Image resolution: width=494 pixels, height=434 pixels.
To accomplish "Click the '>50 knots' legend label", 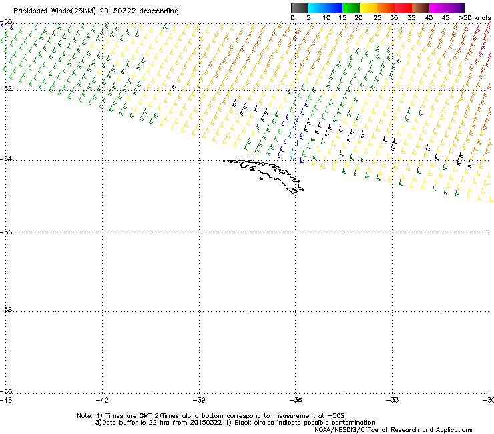I will click(475, 18).
